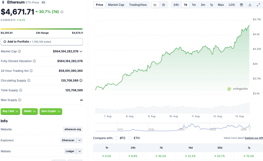This screenshot has width=263, height=161.
Task: Select the line chart view icon
Action: point(155,5)
